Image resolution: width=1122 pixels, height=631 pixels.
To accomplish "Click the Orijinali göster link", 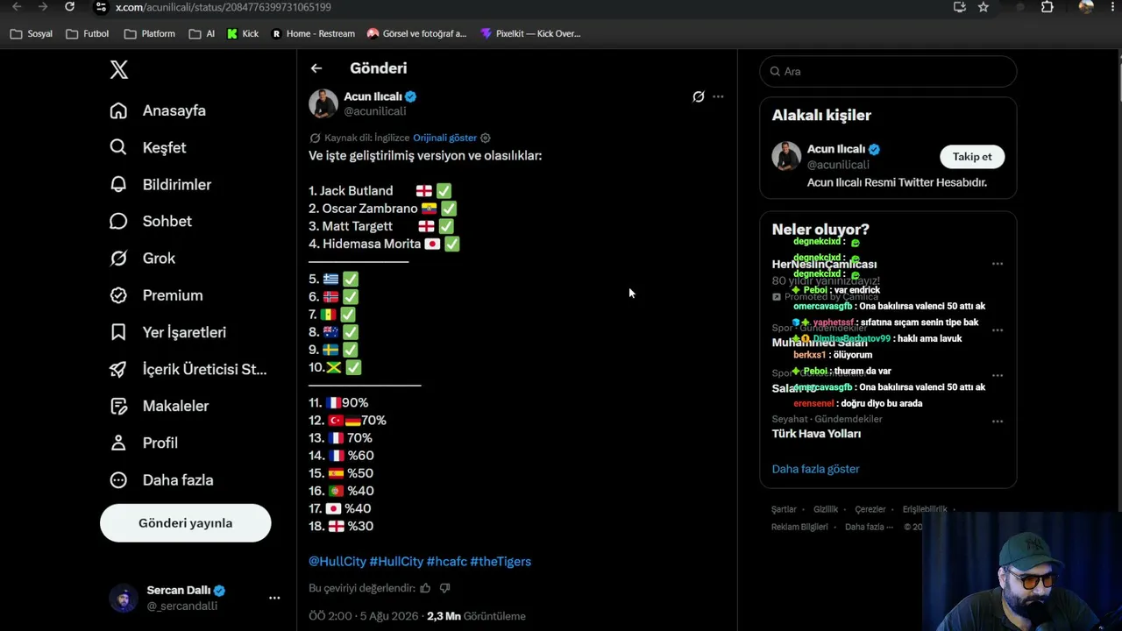I will point(445,138).
